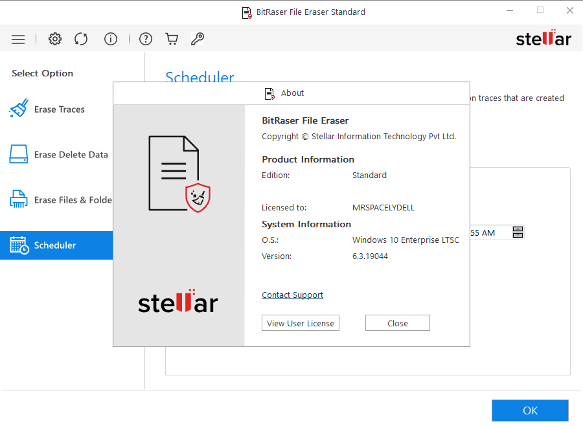Click the document shield logo in About

pos(179,174)
